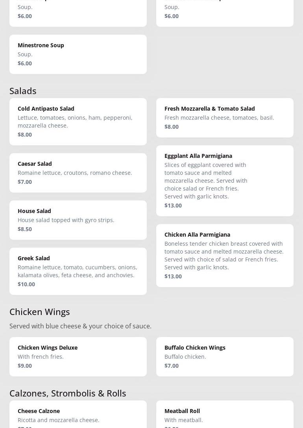Click the Caesar Salad ingredients description
Screen dimensions: 303x428
coord(75,172)
